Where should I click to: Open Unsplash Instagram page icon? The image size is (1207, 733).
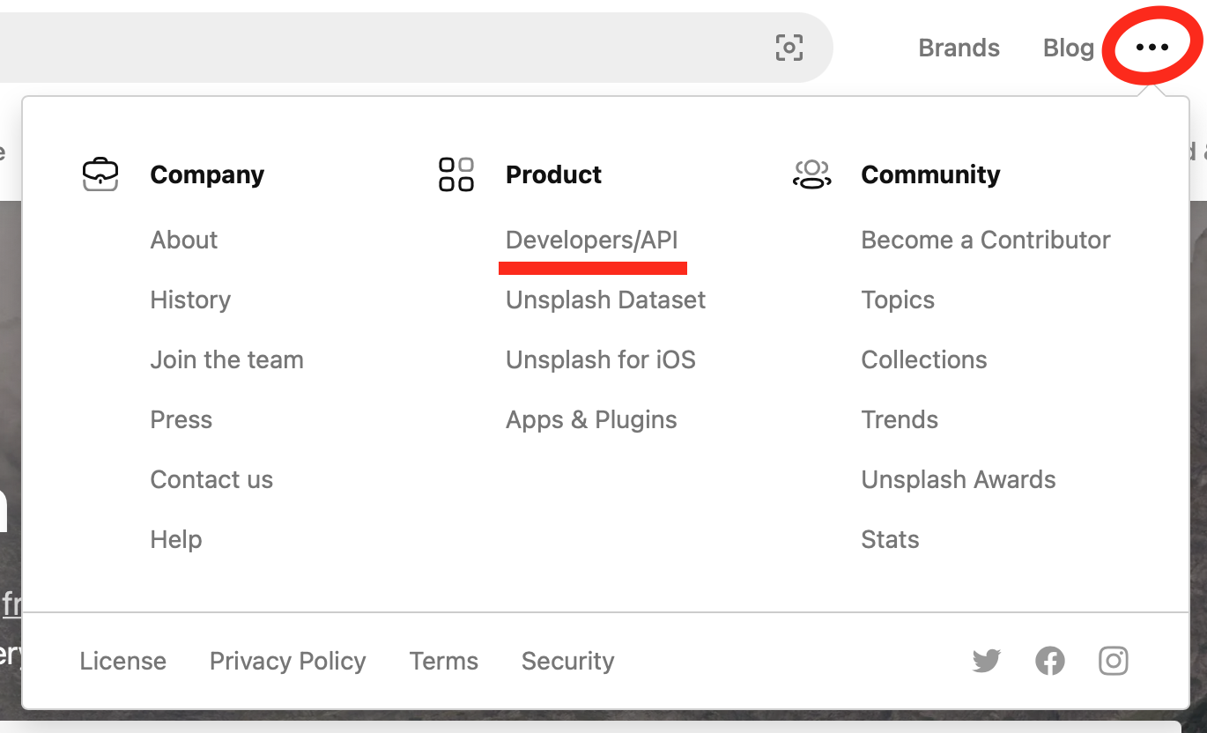click(x=1114, y=660)
